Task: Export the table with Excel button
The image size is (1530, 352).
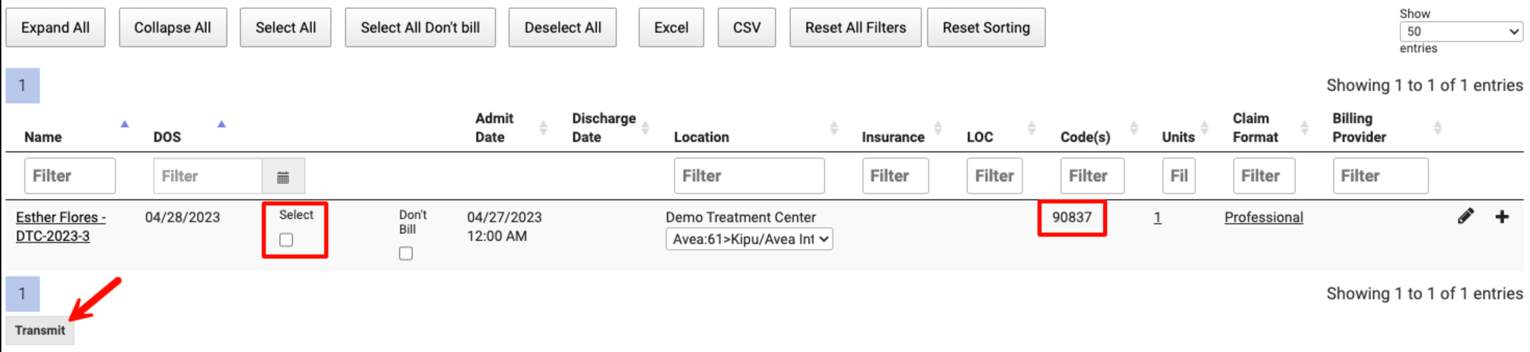Action: tap(671, 28)
